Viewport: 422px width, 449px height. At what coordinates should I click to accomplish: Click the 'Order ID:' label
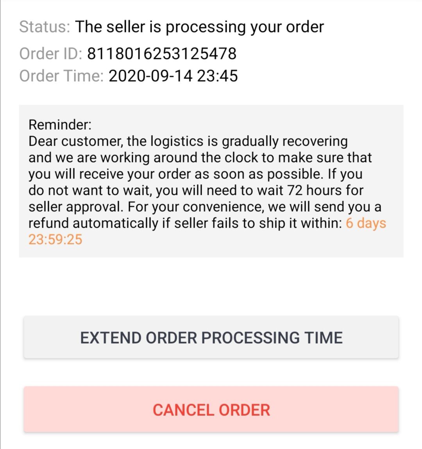pos(51,53)
